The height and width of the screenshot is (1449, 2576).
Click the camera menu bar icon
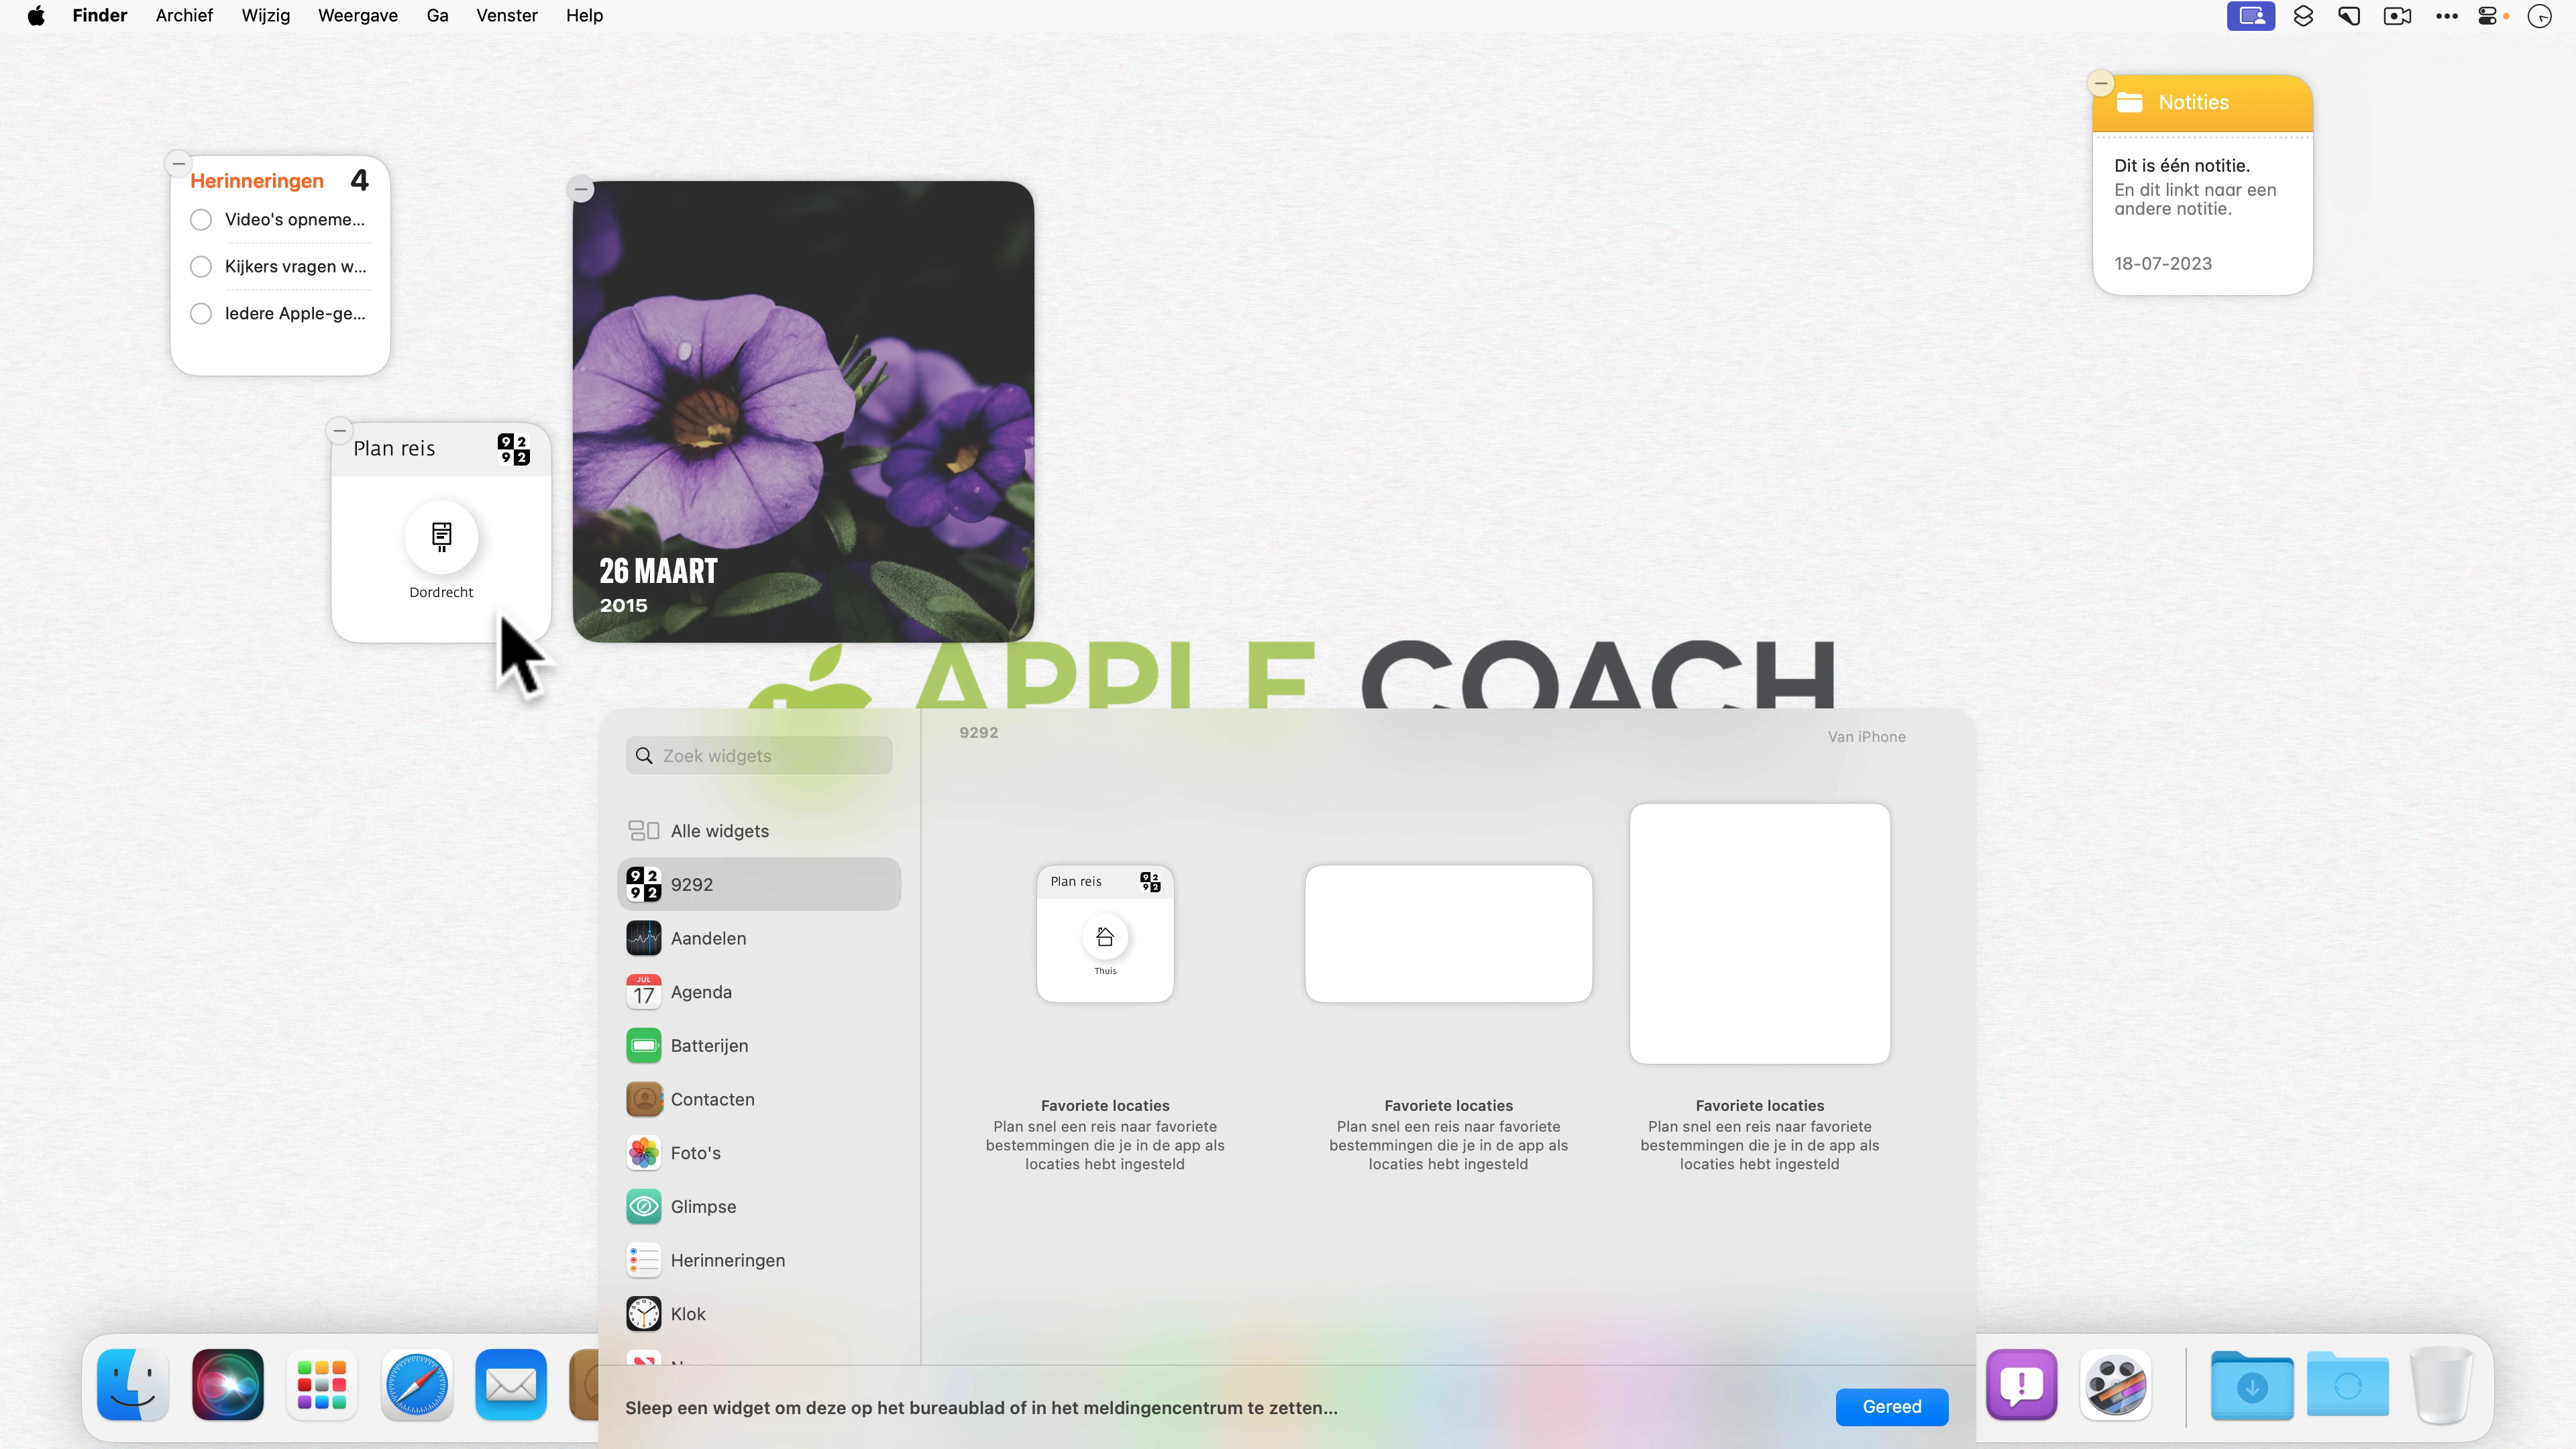(x=2398, y=16)
